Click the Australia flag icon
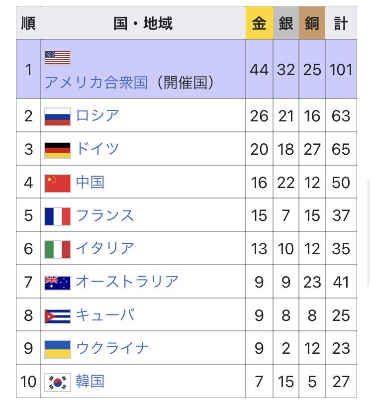 coord(58,283)
